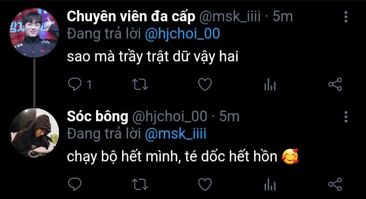Like Sóc bông's tweet
366x199 pixels.
[205, 184]
